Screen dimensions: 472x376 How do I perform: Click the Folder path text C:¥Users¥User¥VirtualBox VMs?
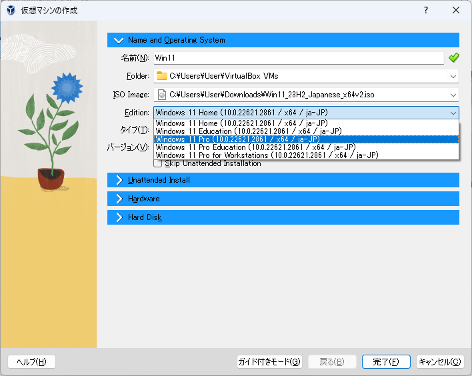pos(223,76)
